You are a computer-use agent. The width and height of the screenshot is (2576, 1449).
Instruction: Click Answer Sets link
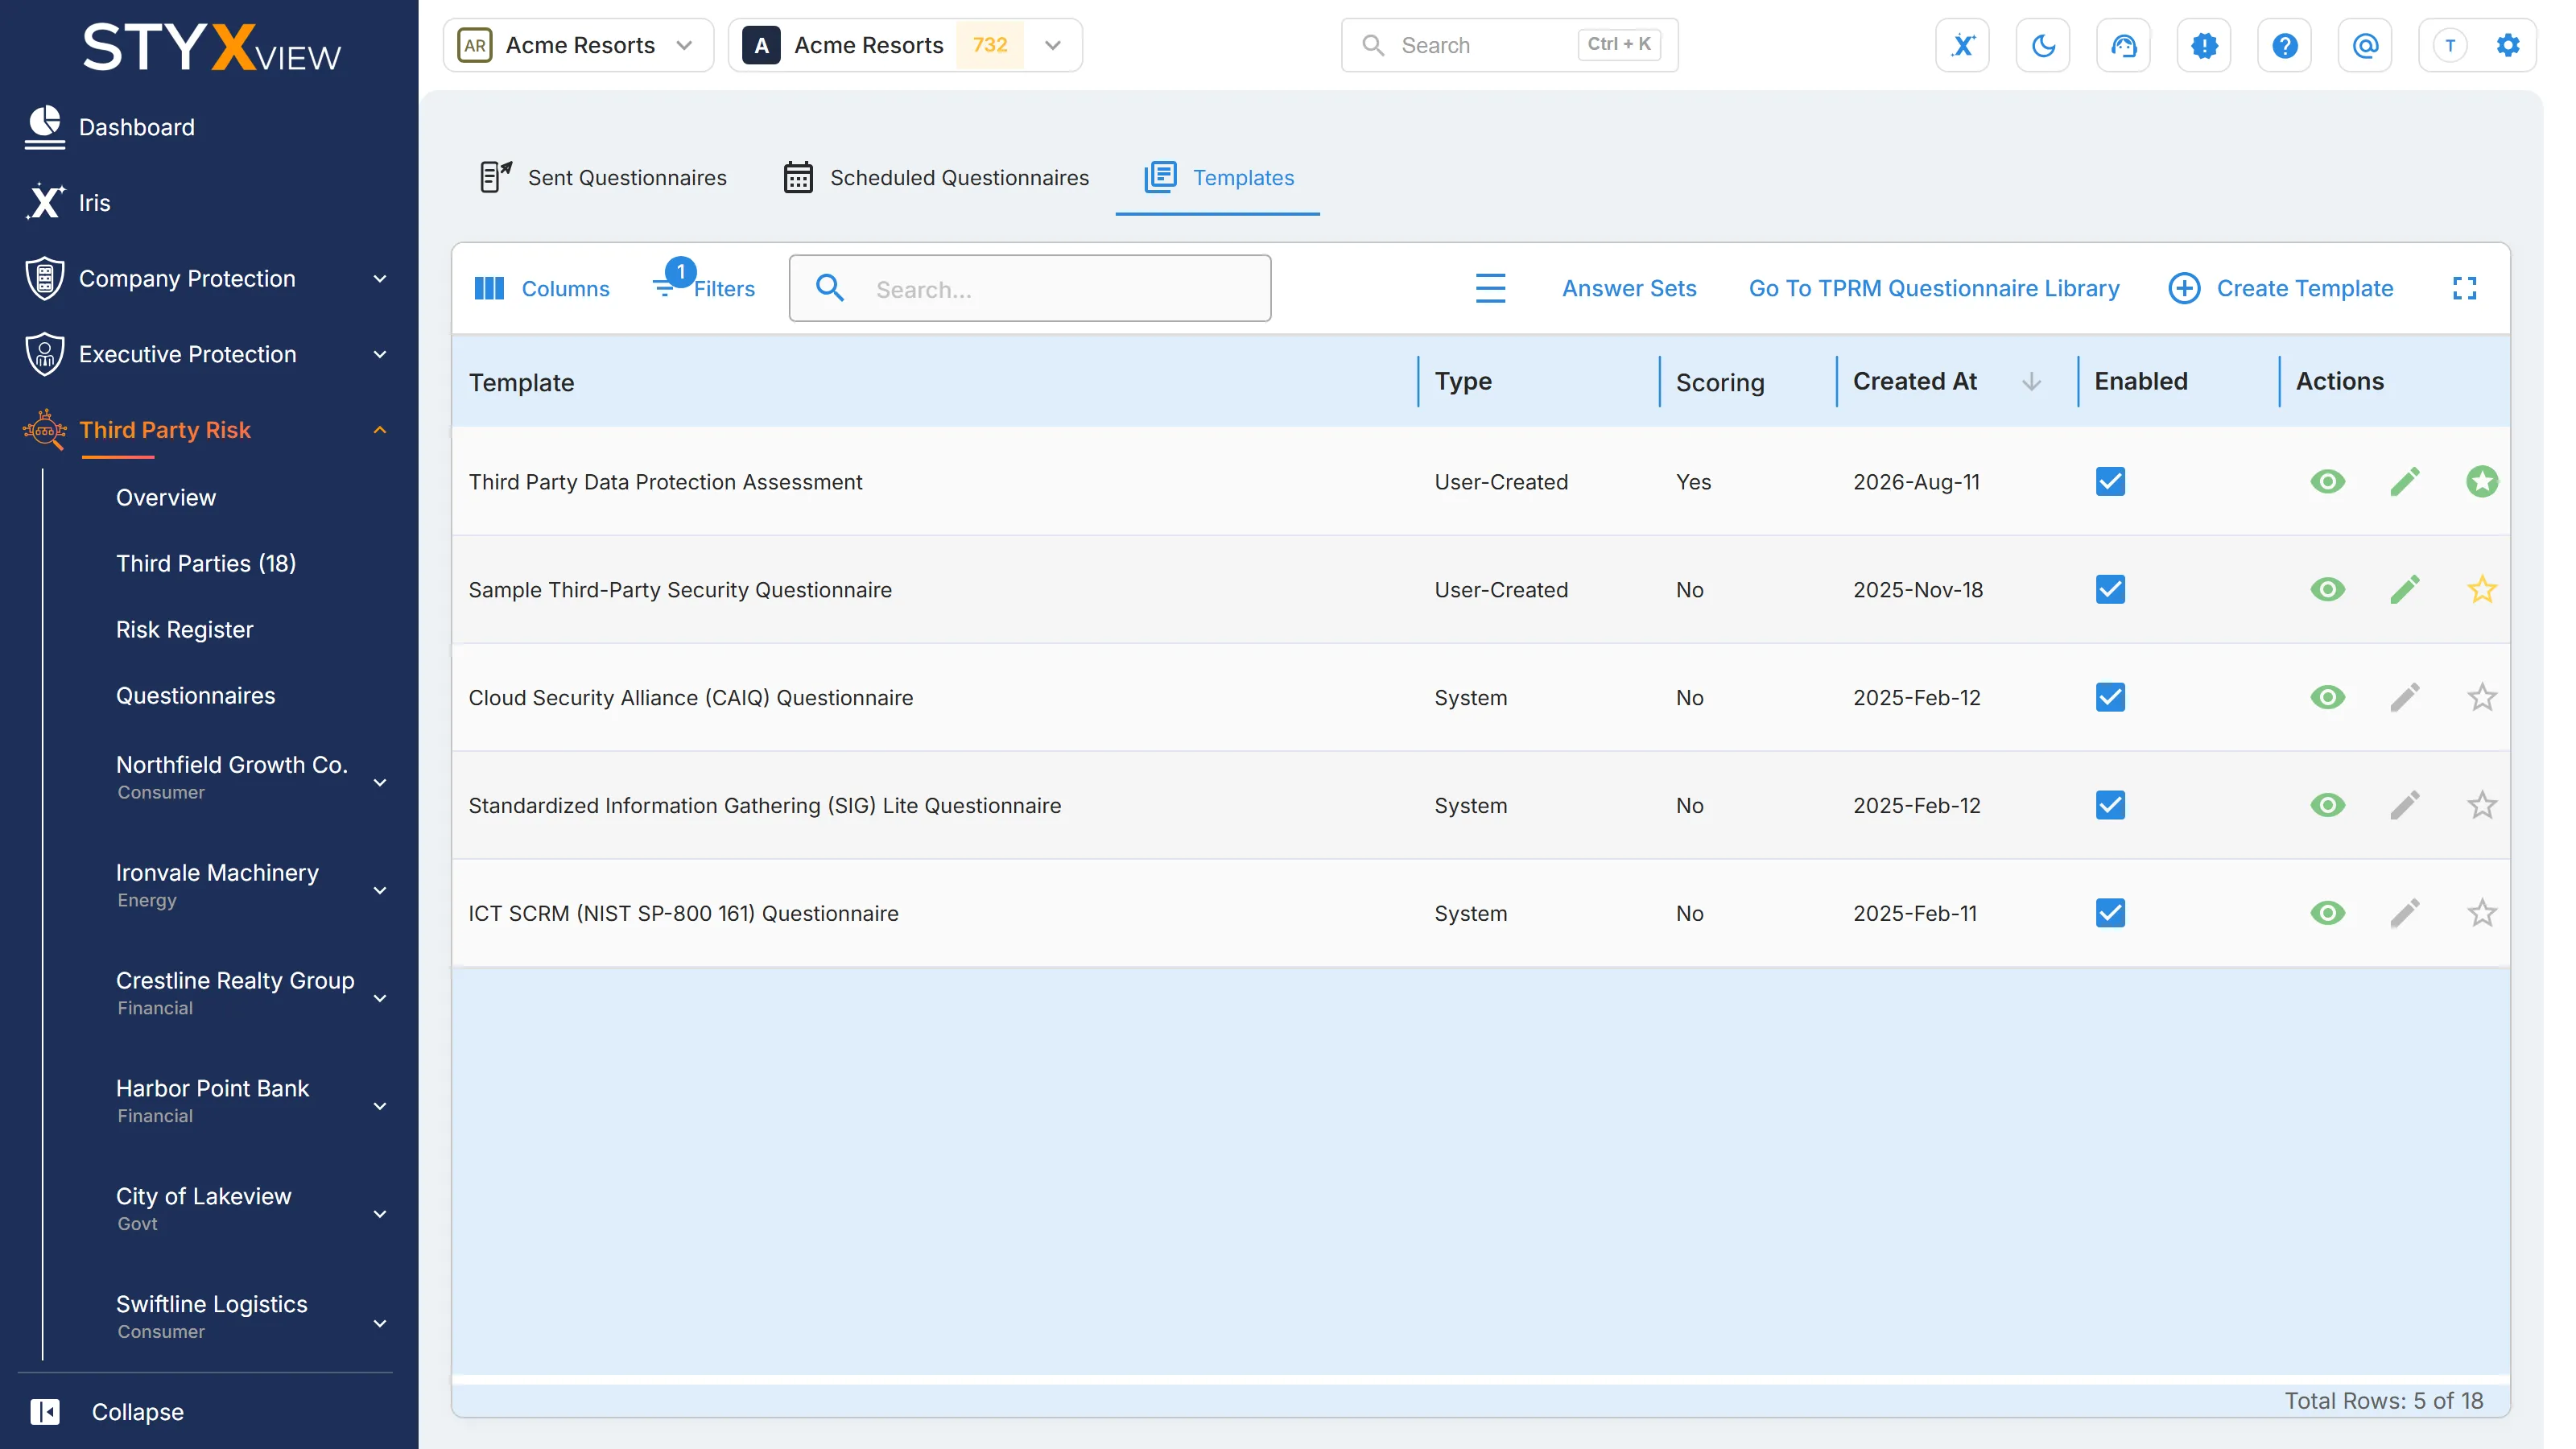coord(1629,289)
